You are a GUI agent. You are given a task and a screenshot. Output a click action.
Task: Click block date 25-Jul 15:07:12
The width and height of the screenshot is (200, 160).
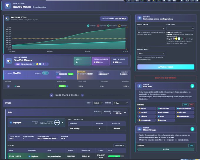point(15,156)
